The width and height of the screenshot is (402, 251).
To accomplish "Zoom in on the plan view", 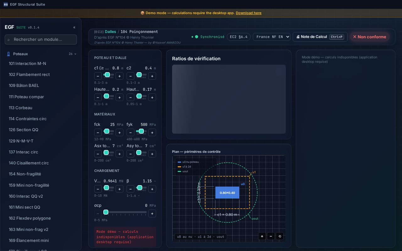I will [262, 236].
